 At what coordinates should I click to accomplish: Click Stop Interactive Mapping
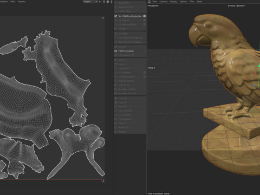tap(130, 42)
